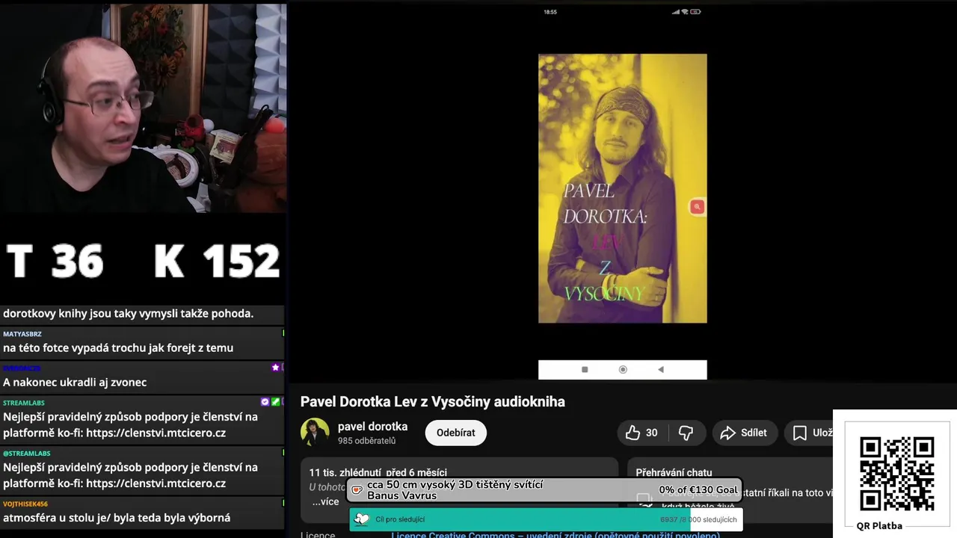Open the pavel dorotka channel name link
Viewport: 957px width, 538px height.
point(372,427)
